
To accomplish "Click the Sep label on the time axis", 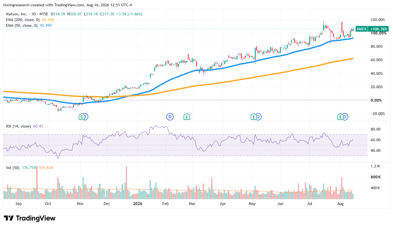I will click(19, 204).
